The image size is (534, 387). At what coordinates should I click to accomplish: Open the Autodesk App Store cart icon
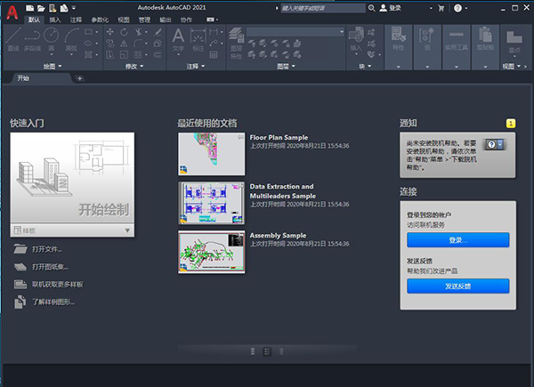441,8
